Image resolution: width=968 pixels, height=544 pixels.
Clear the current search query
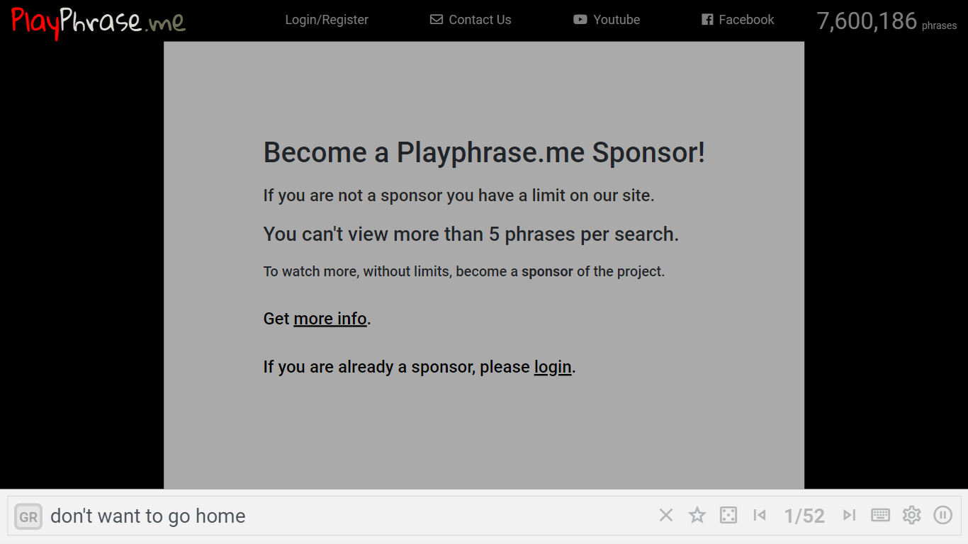[665, 516]
